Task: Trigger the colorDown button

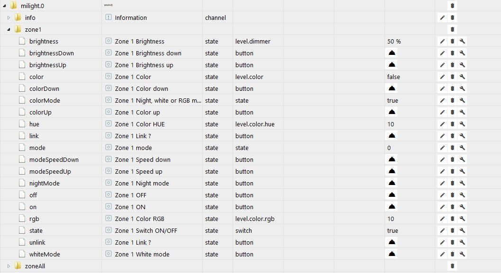Action: pos(392,88)
